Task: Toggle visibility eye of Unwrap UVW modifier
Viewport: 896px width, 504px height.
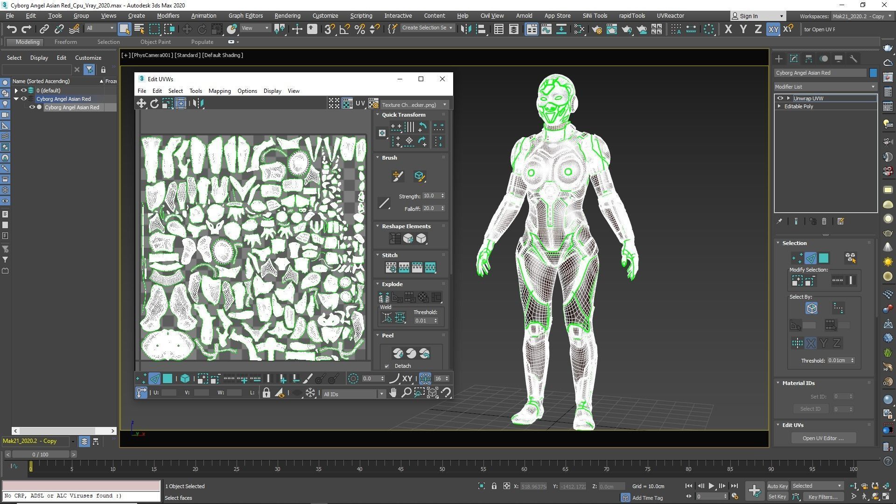Action: click(x=780, y=98)
